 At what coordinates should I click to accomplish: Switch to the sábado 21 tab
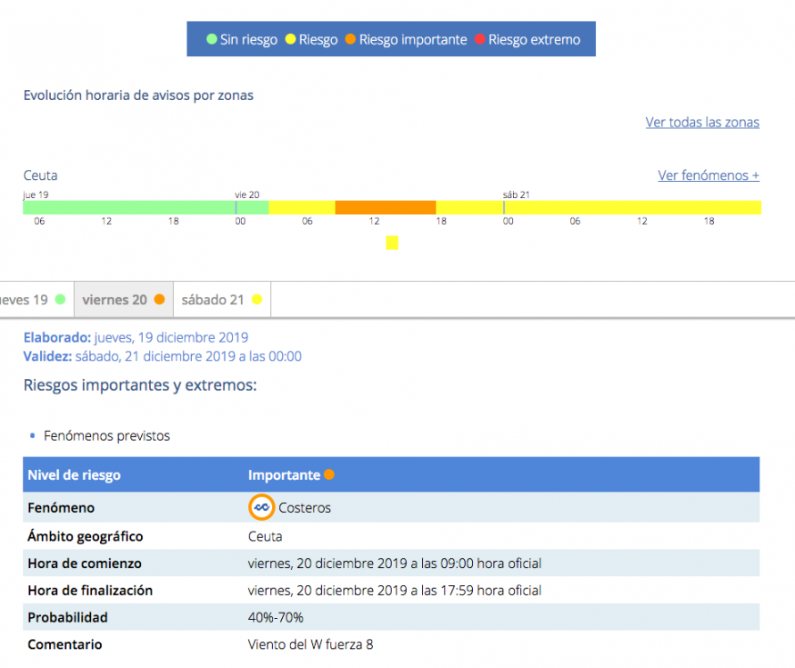click(213, 300)
